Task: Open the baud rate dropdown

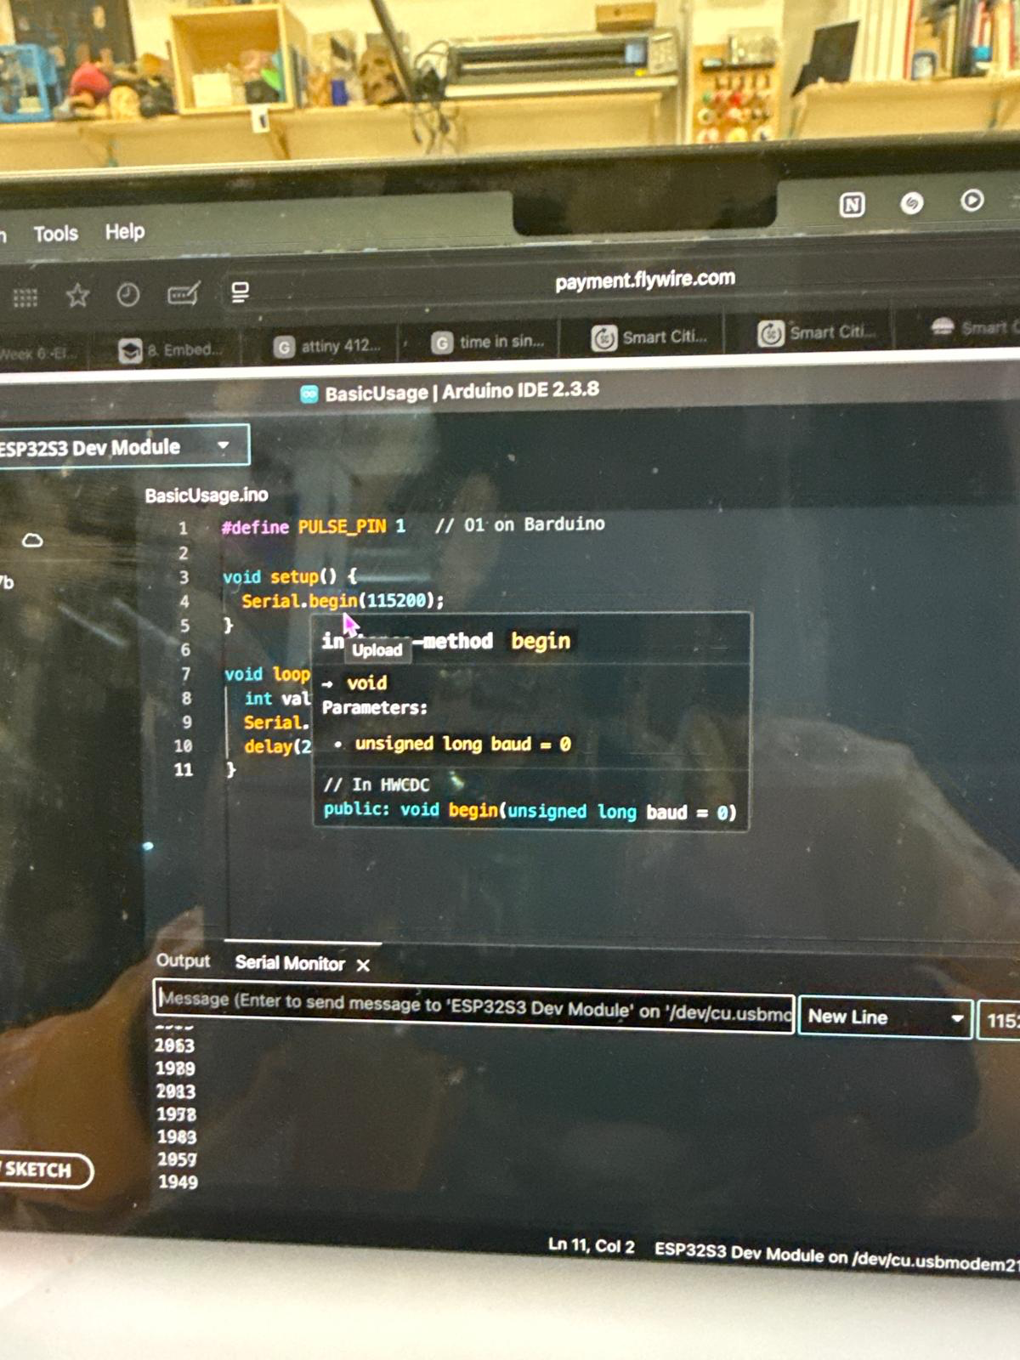Action: 1000,1020
